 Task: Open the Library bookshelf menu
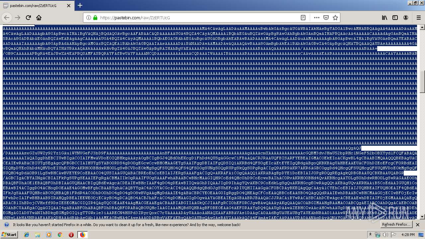tap(384, 18)
